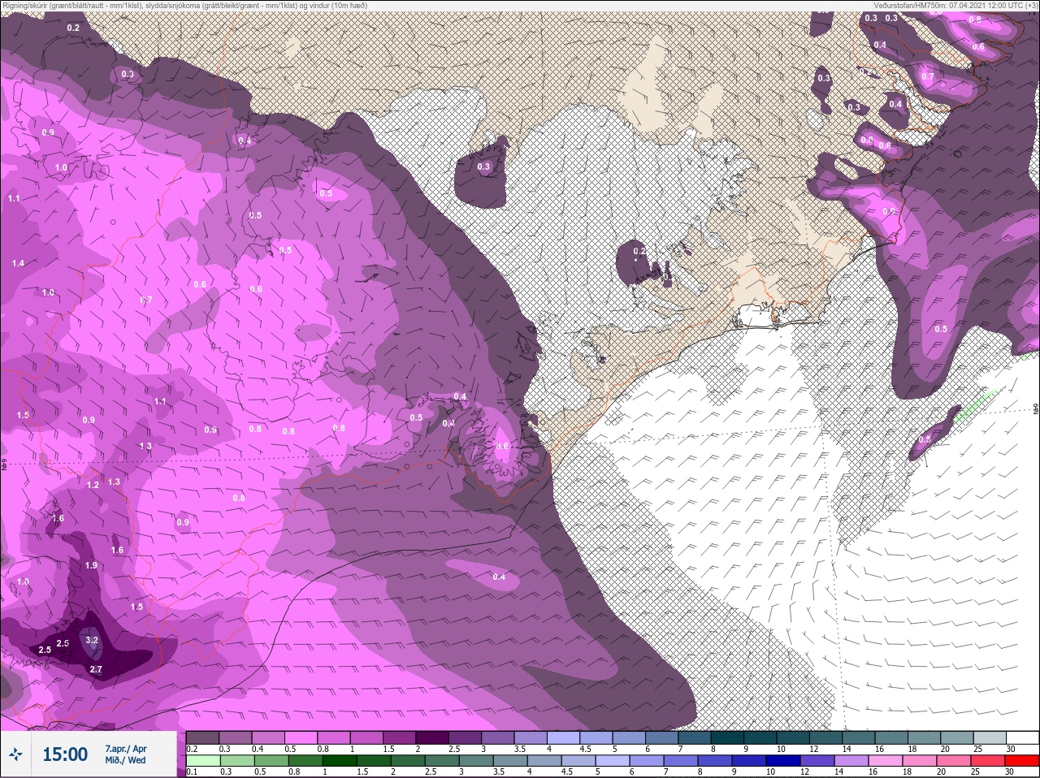Click the 2.7 precipitation value on the map

(x=96, y=669)
